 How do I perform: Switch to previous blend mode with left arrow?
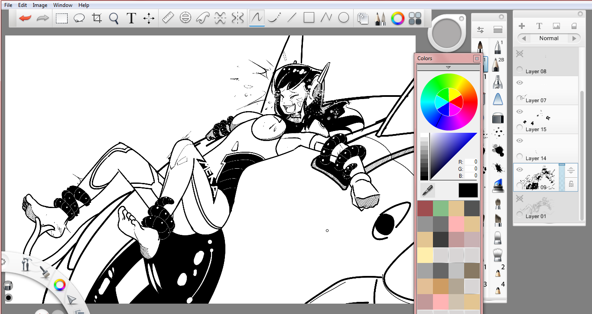pyautogui.click(x=524, y=38)
